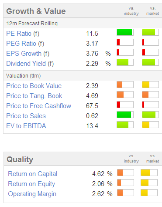The height and width of the screenshot is (207, 162).
Task: Open the Price to Sales link
Action: [x=26, y=116]
